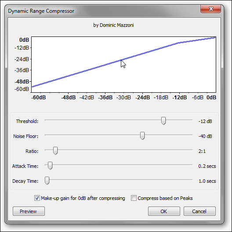The image size is (232, 232).
Task: Click the -18dB horizontal axis label
Action: coord(161,98)
